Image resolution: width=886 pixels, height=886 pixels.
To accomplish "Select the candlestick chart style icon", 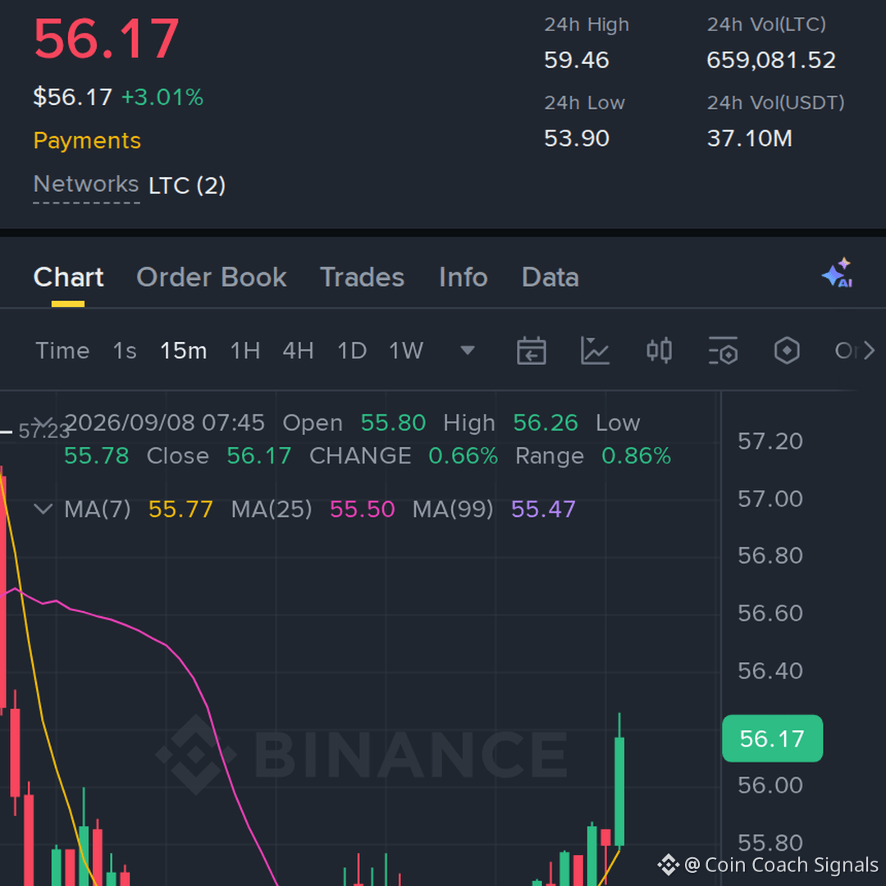I will pyautogui.click(x=659, y=350).
